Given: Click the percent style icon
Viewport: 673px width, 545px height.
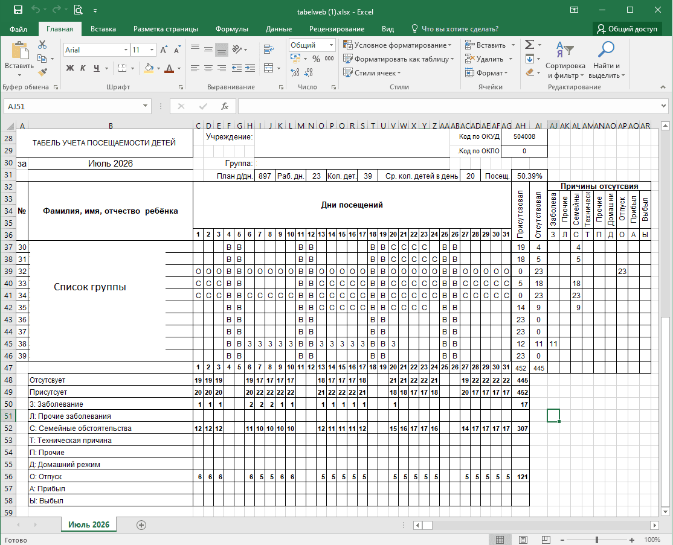Looking at the screenshot, I should [317, 59].
